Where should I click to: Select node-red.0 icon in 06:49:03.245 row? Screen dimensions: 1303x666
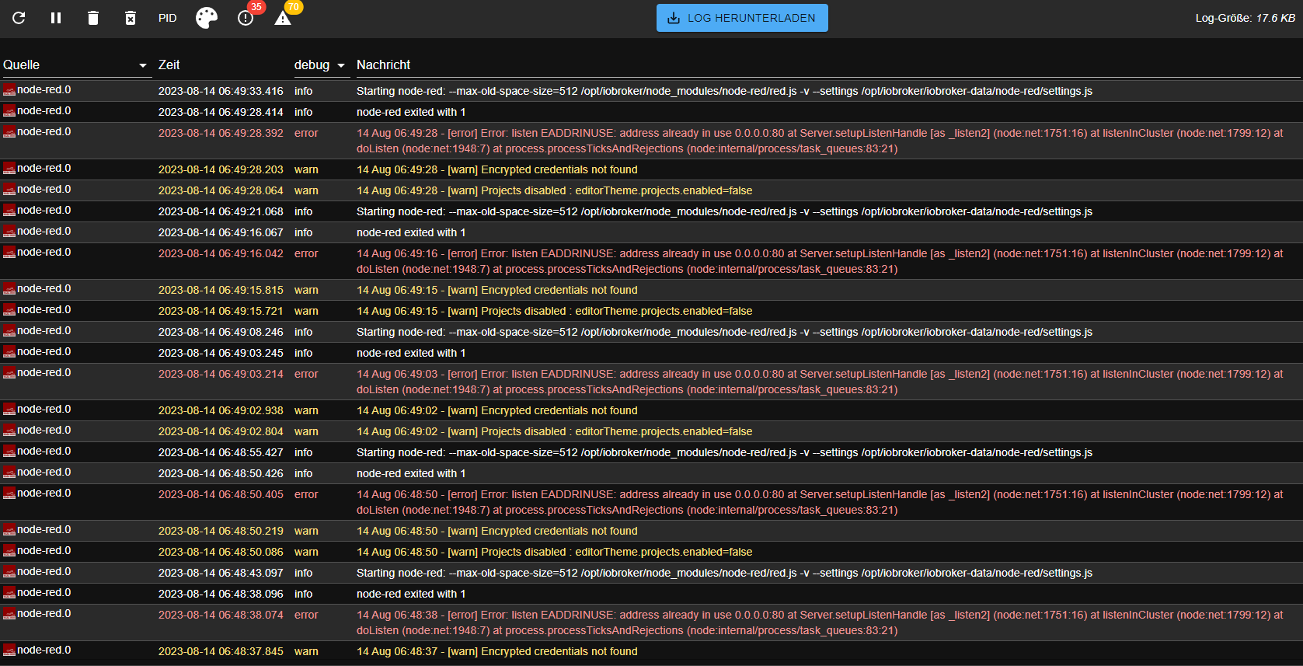[9, 352]
